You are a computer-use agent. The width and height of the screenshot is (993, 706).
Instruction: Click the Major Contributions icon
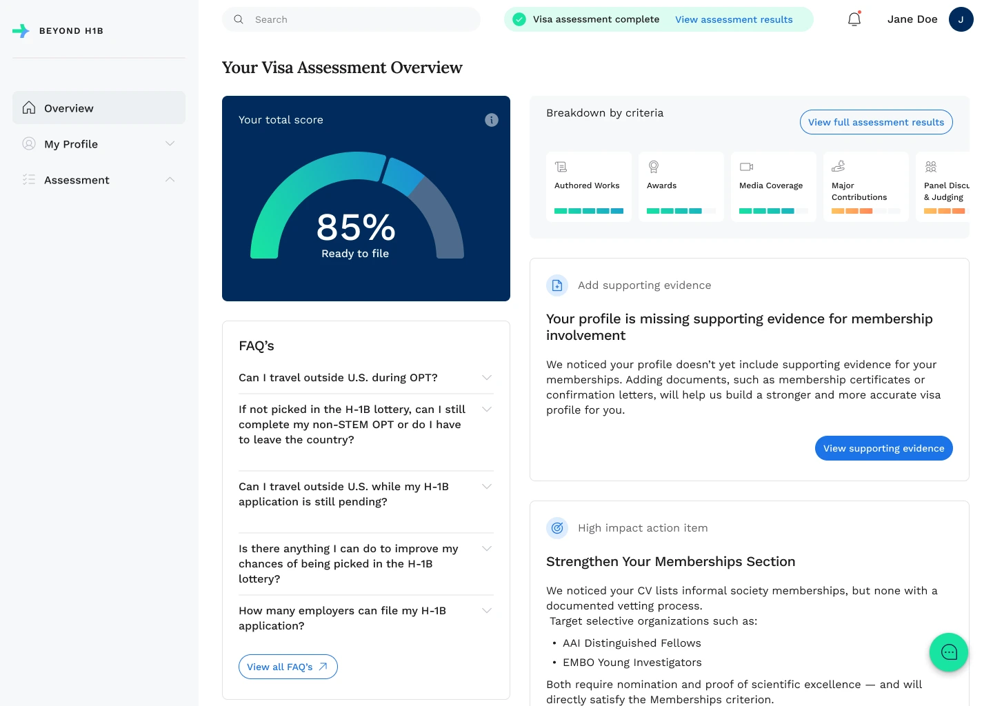tap(839, 167)
